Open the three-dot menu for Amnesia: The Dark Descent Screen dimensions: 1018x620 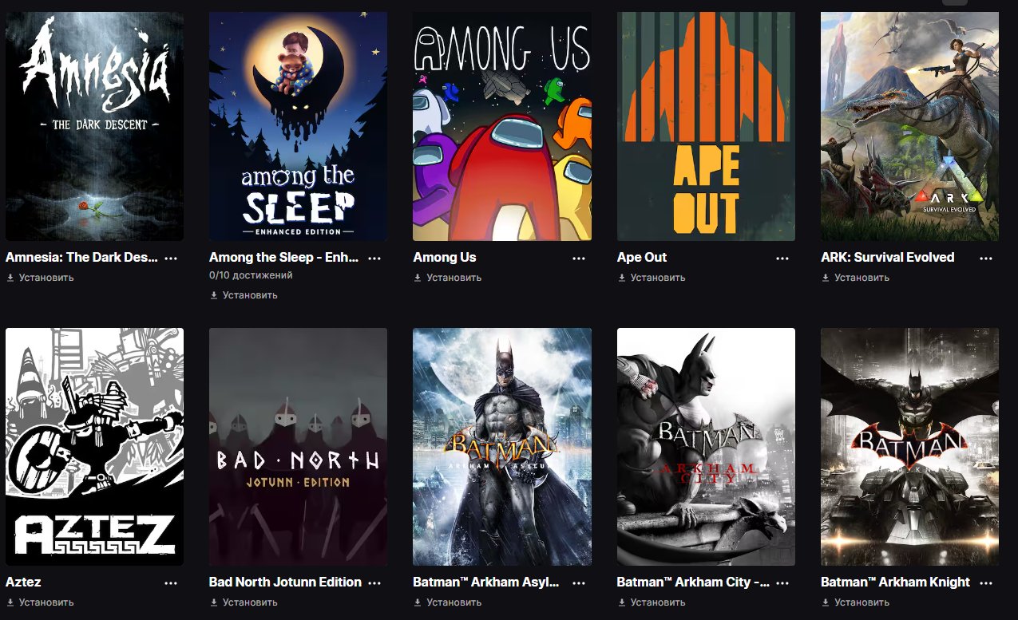171,259
